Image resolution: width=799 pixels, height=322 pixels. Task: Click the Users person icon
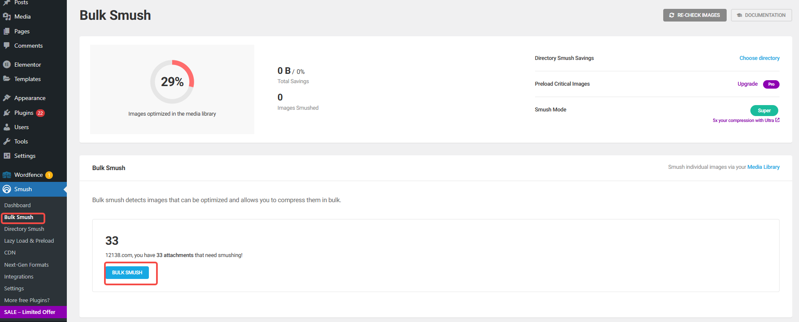[x=7, y=127]
